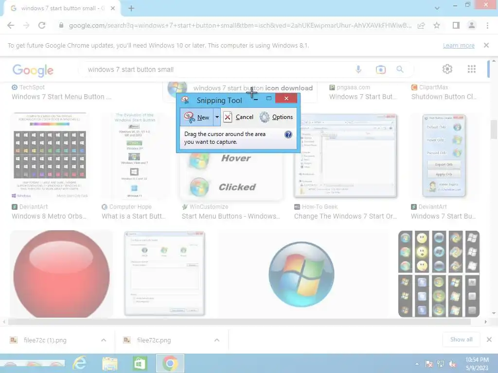Open the Computer Hope Start Button evolution thumbnail
This screenshot has width=498, height=373.
(135, 155)
